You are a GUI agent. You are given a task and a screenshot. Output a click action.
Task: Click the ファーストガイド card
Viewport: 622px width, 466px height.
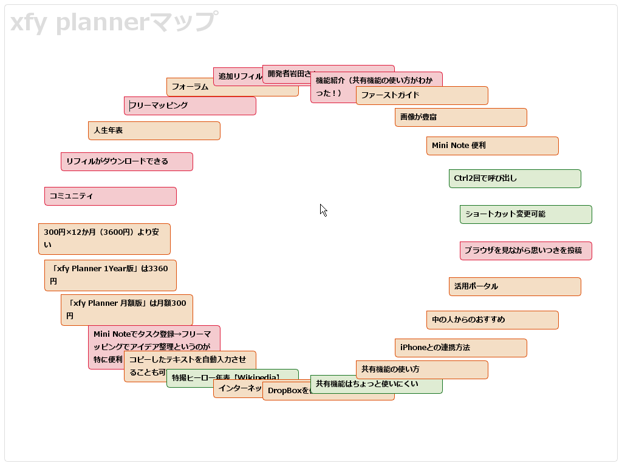pos(422,95)
